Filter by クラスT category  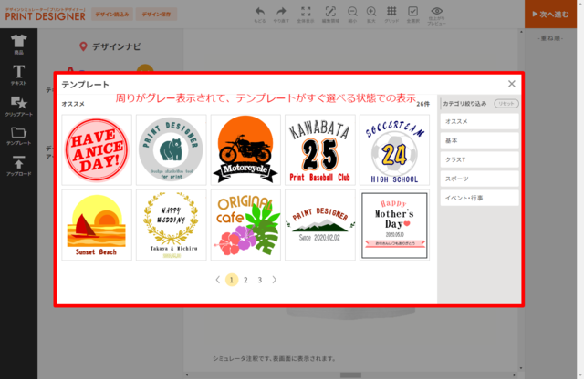[479, 159]
